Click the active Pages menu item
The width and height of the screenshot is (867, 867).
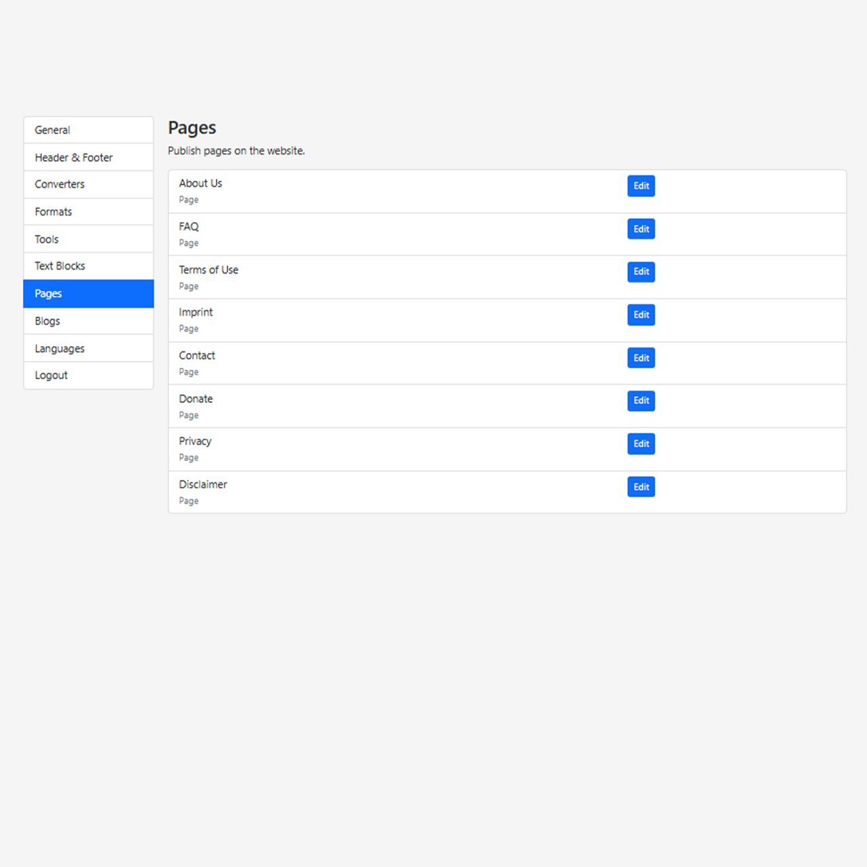(89, 294)
